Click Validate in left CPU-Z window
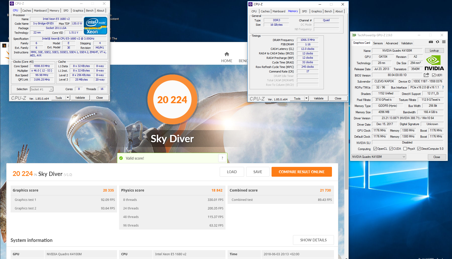 (80, 98)
